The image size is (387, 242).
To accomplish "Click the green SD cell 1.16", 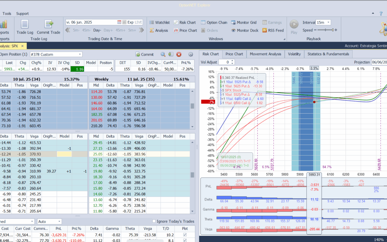I will [77, 69].
